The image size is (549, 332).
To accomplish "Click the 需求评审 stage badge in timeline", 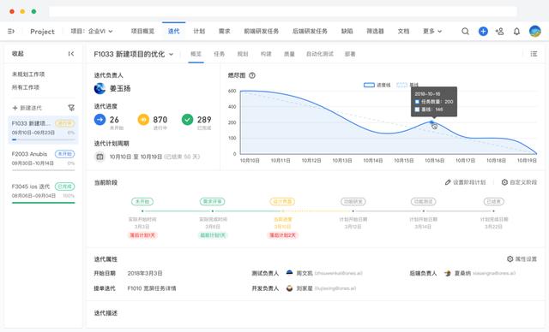I will click(213, 201).
